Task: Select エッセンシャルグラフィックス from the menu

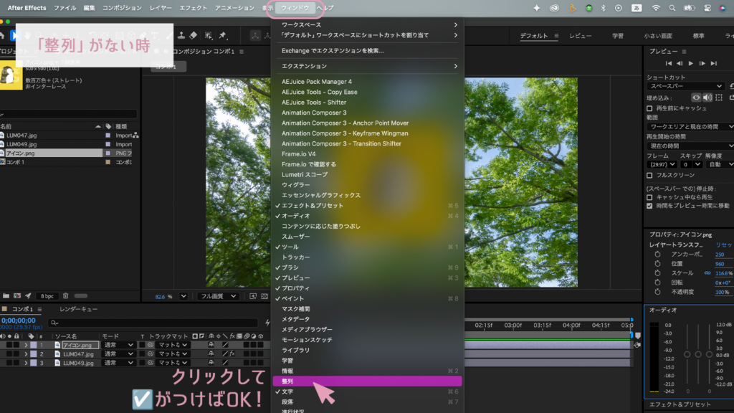Action: click(367, 195)
